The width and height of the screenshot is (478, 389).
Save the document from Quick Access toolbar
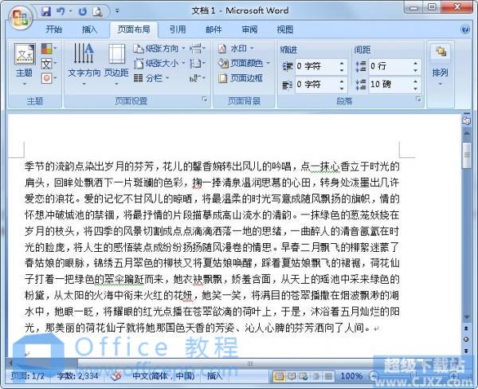coord(45,12)
